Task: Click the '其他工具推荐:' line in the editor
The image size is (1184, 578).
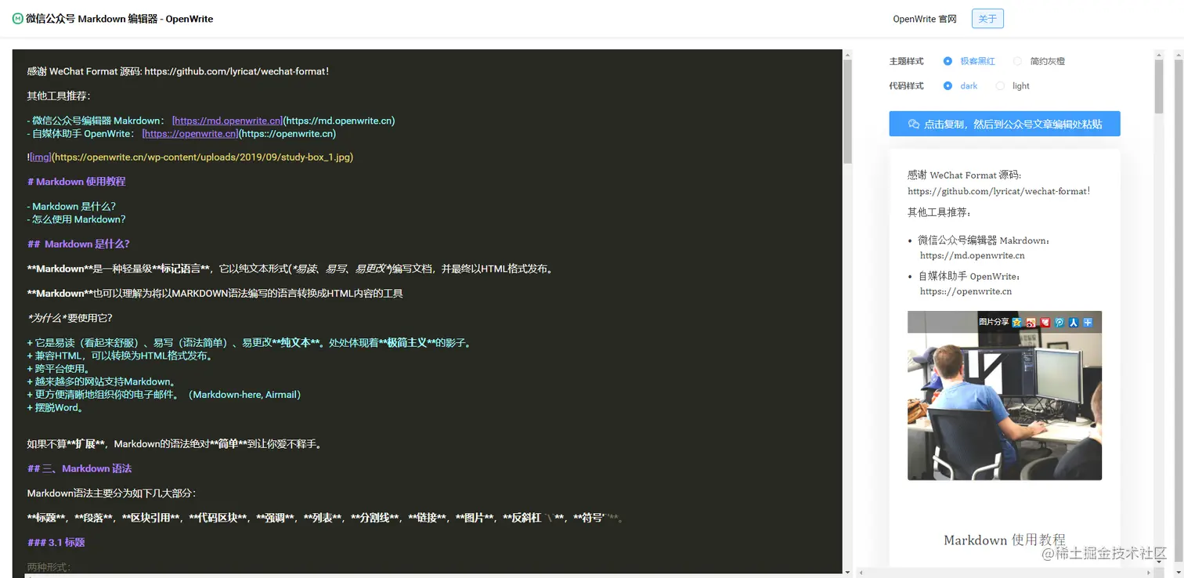Action: 59,96
